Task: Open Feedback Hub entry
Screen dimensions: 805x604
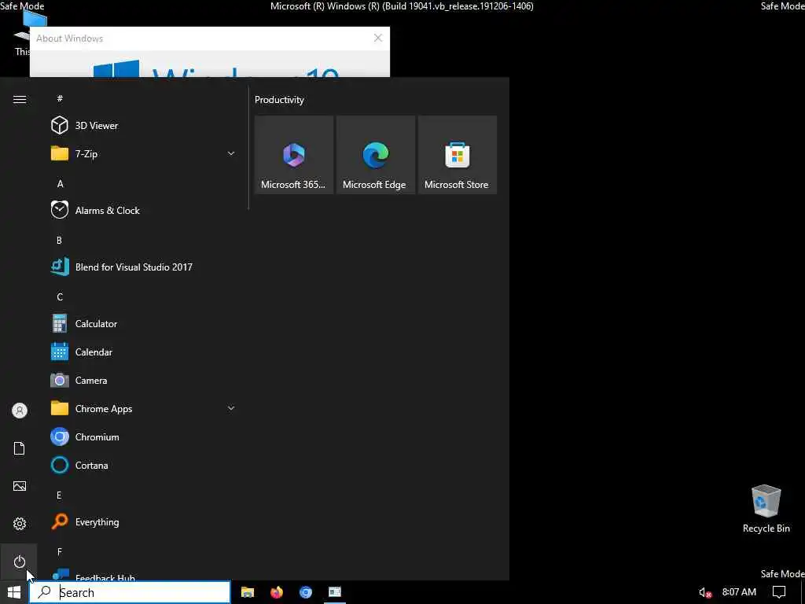Action: click(x=144, y=574)
